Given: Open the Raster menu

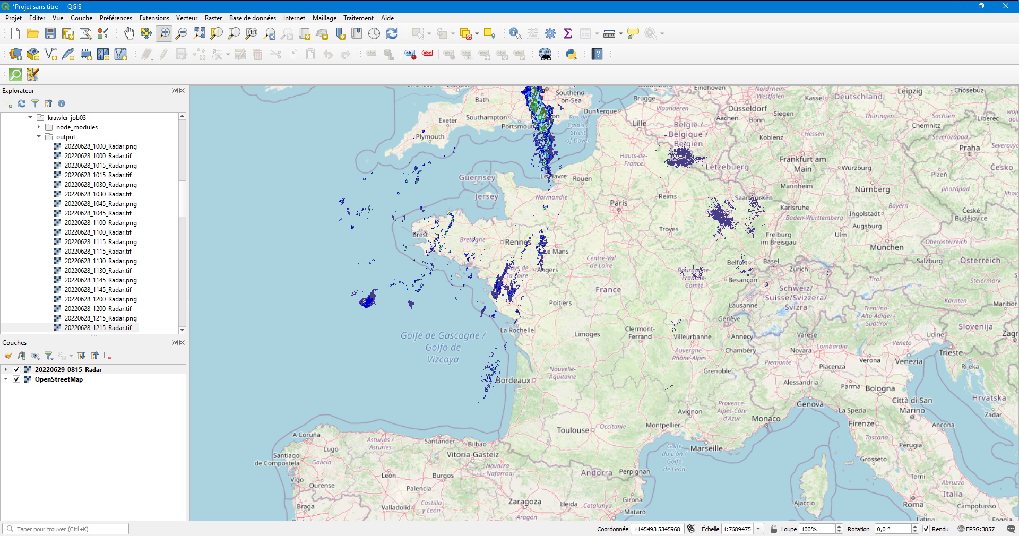Looking at the screenshot, I should tap(213, 18).
